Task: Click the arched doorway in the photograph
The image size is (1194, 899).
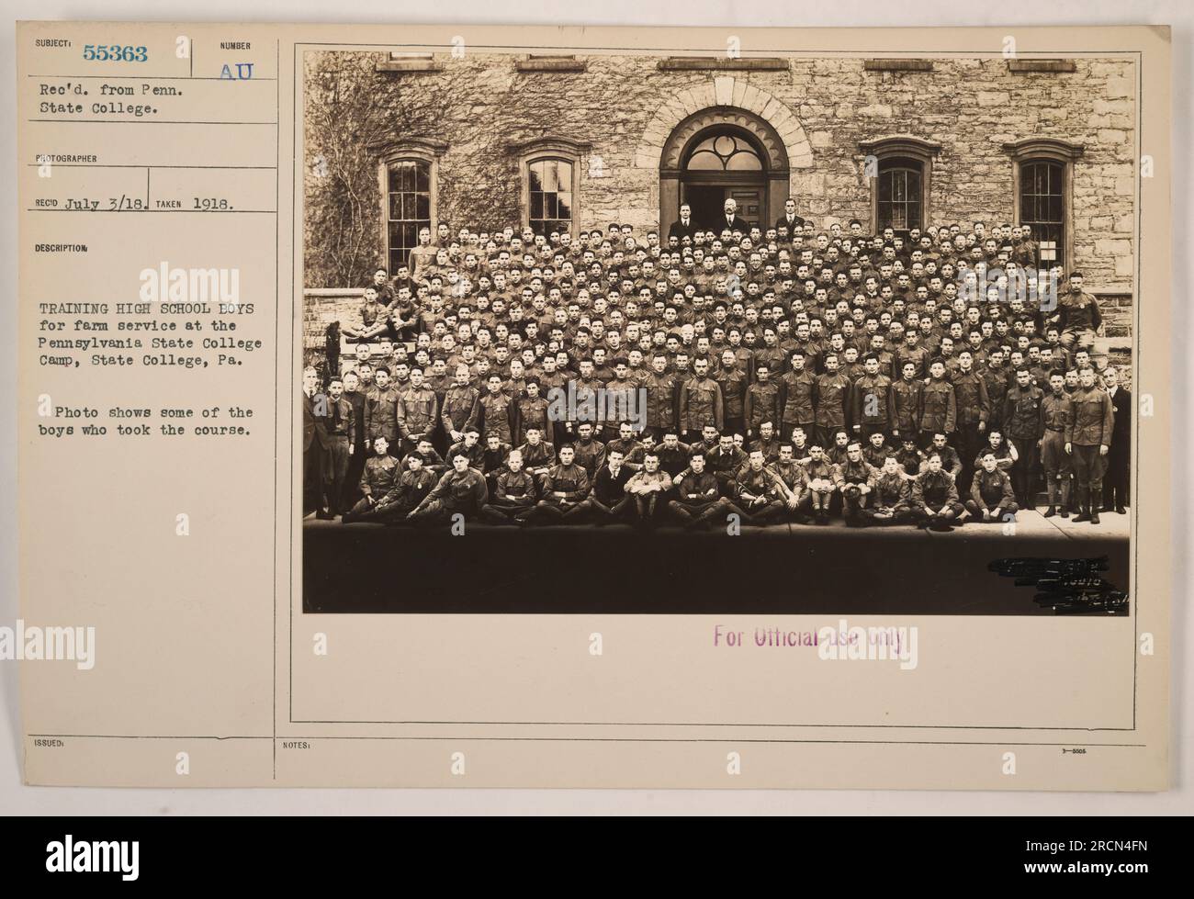Action: pyautogui.click(x=724, y=174)
